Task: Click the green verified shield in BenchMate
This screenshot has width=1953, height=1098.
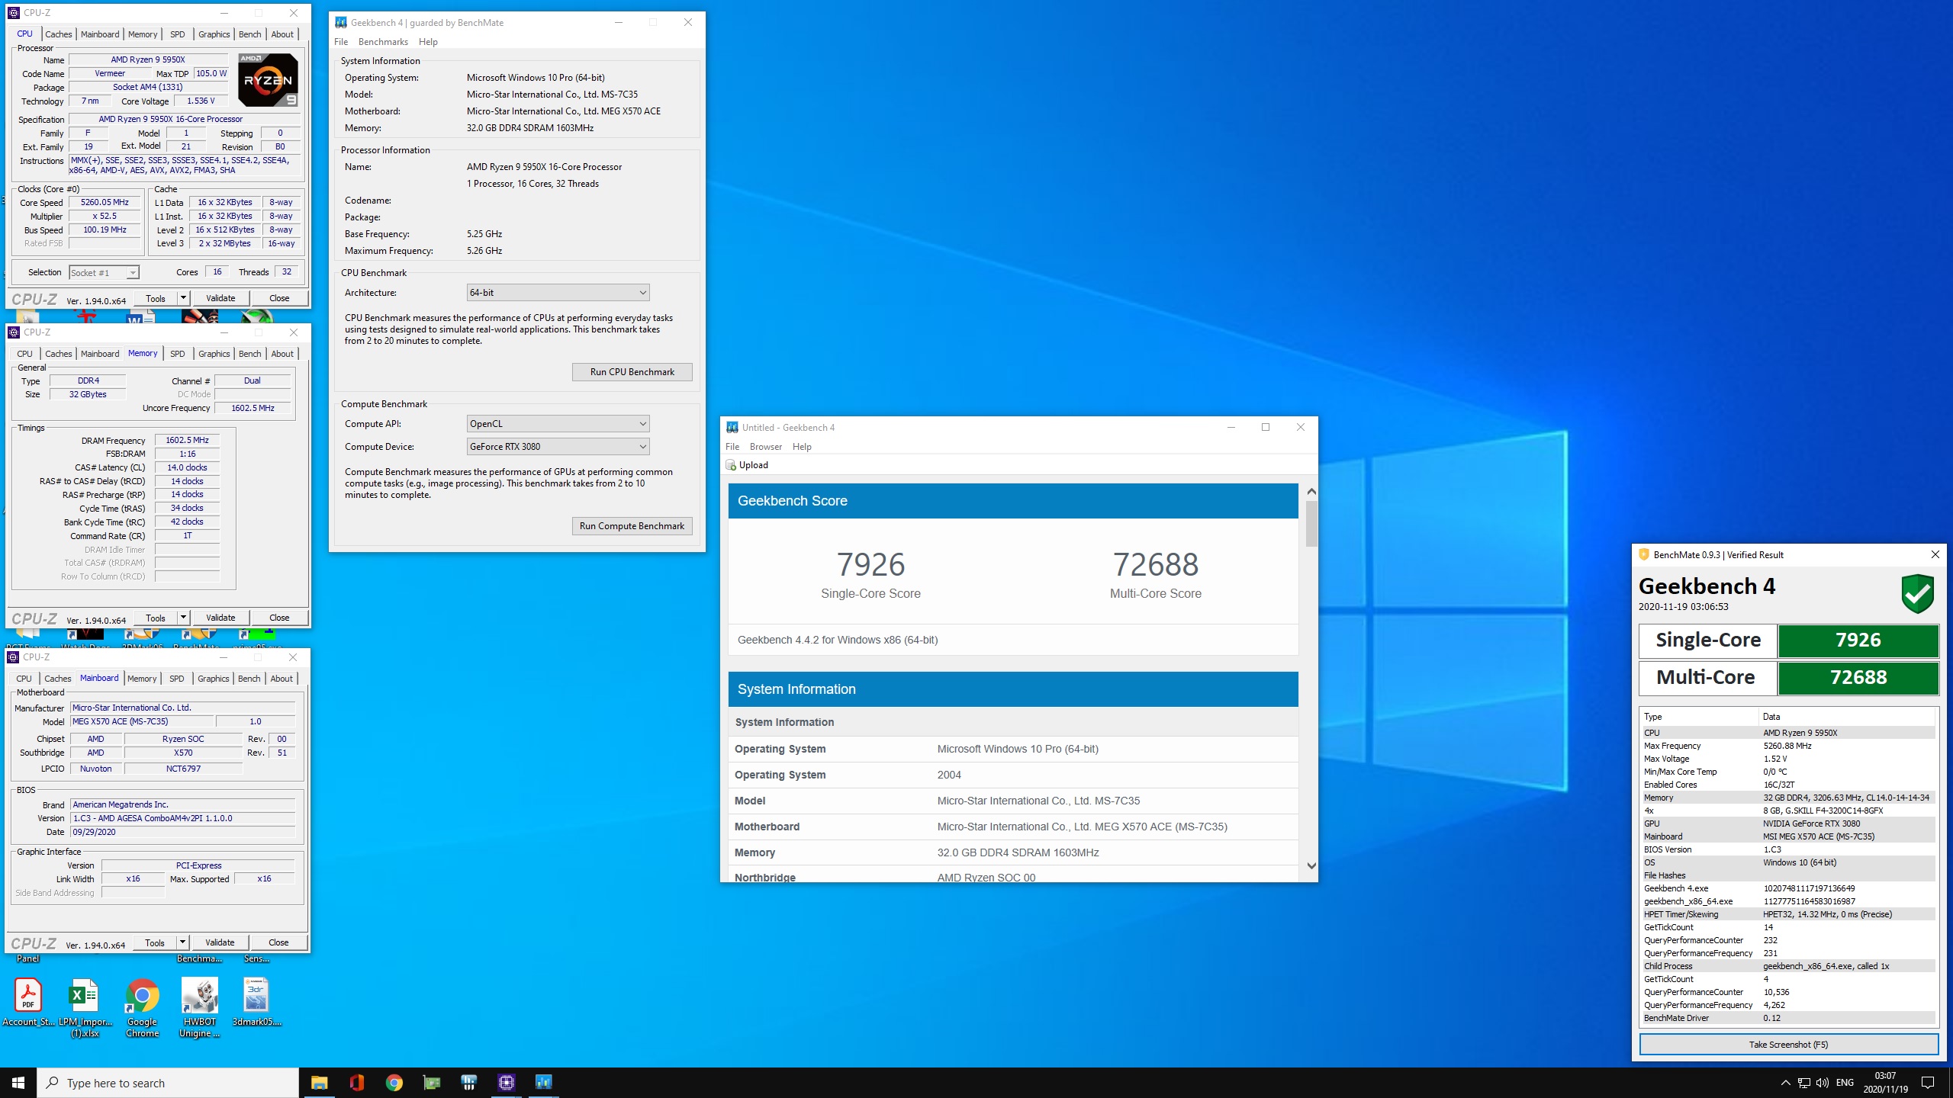Action: tap(1917, 593)
